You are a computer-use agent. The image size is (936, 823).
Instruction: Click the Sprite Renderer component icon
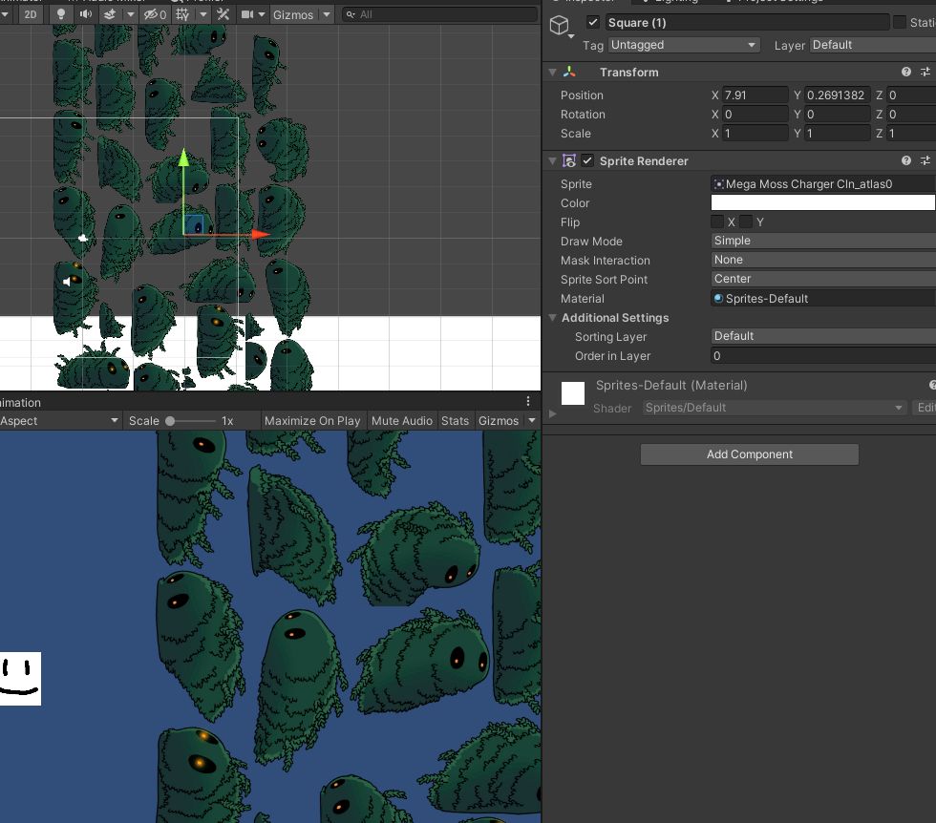tap(569, 161)
